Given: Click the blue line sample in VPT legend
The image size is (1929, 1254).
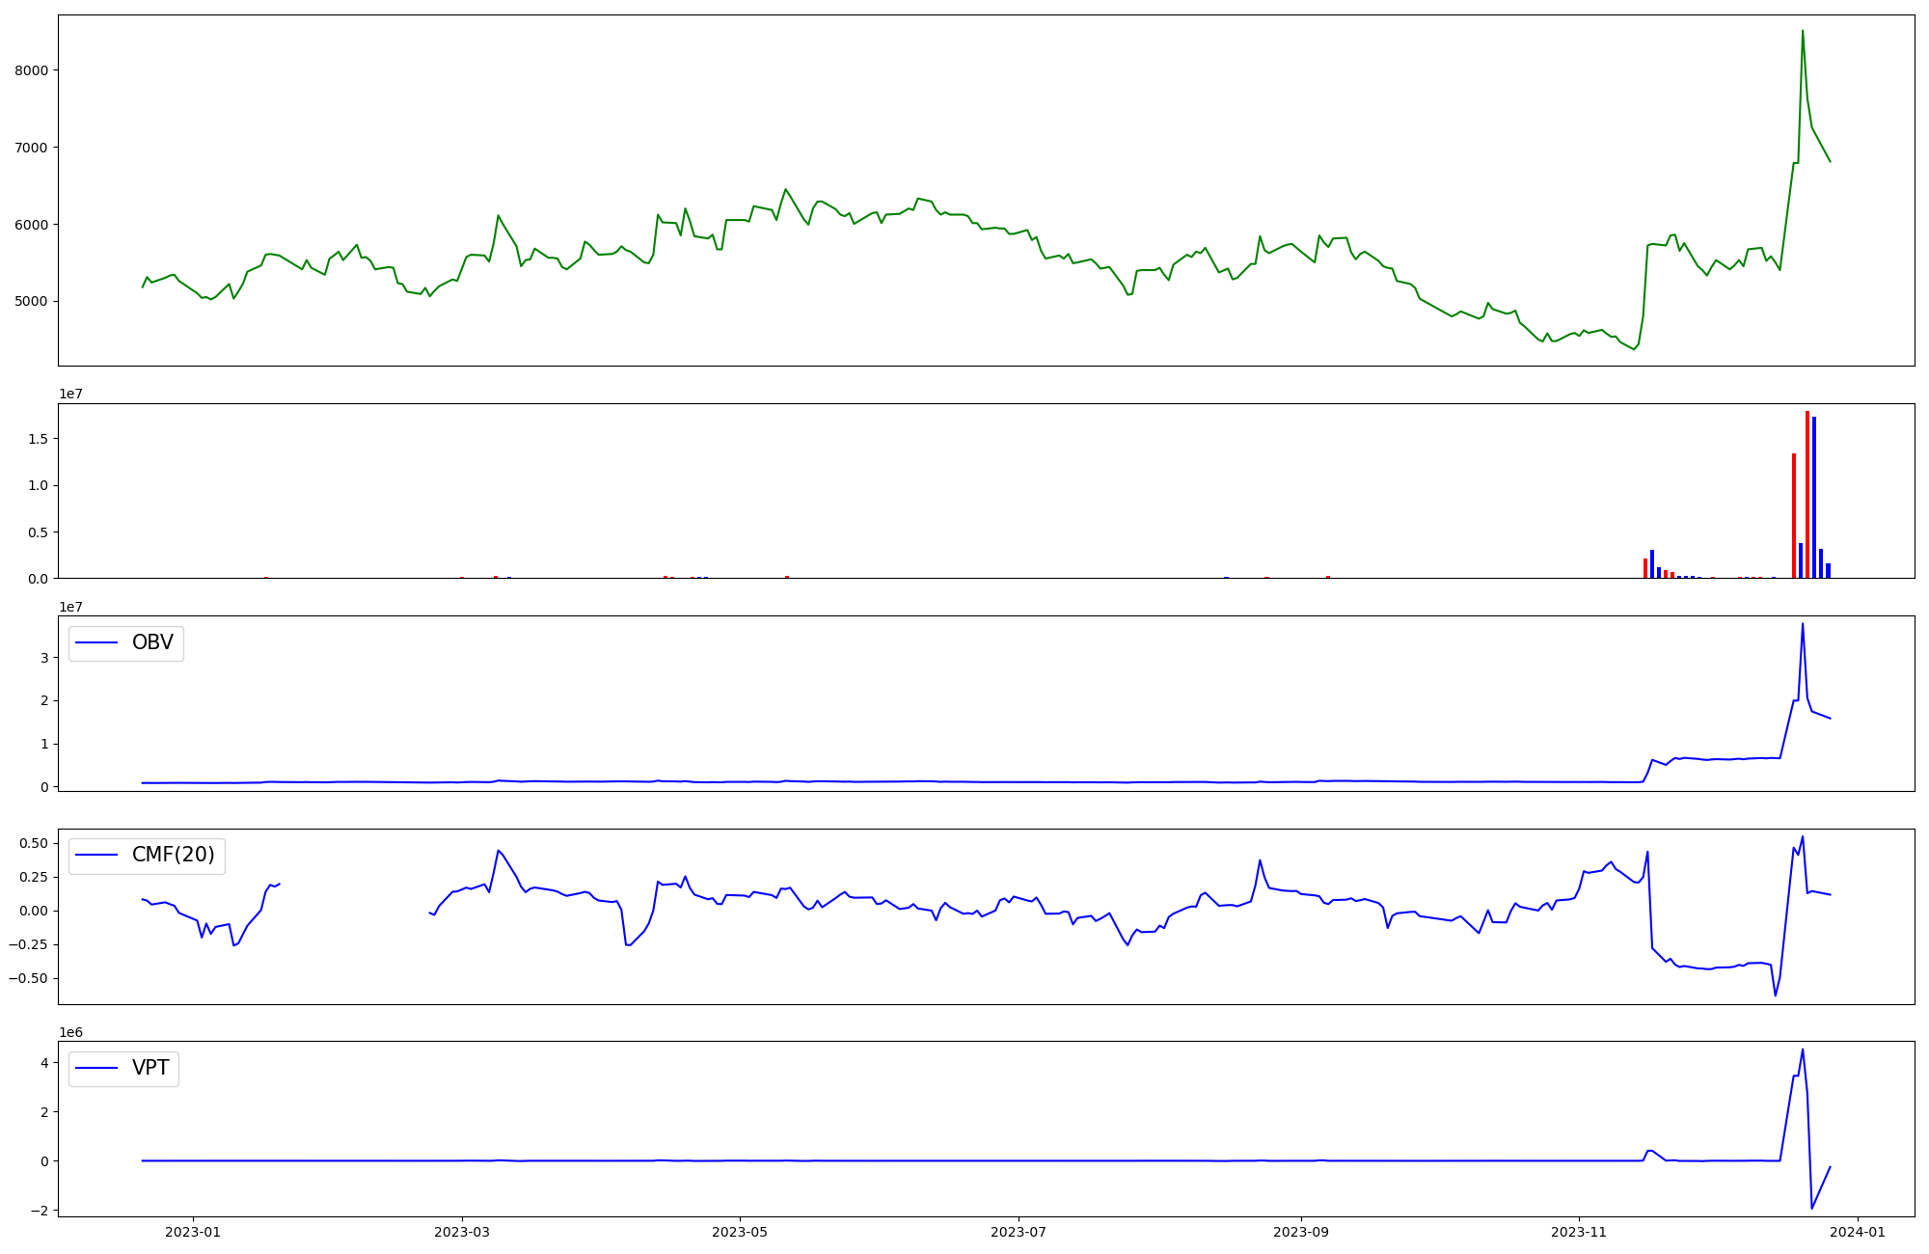Looking at the screenshot, I should pyautogui.click(x=96, y=1068).
